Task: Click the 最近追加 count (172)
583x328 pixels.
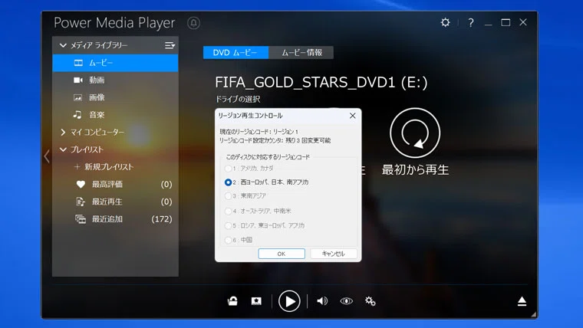Action: coord(162,219)
